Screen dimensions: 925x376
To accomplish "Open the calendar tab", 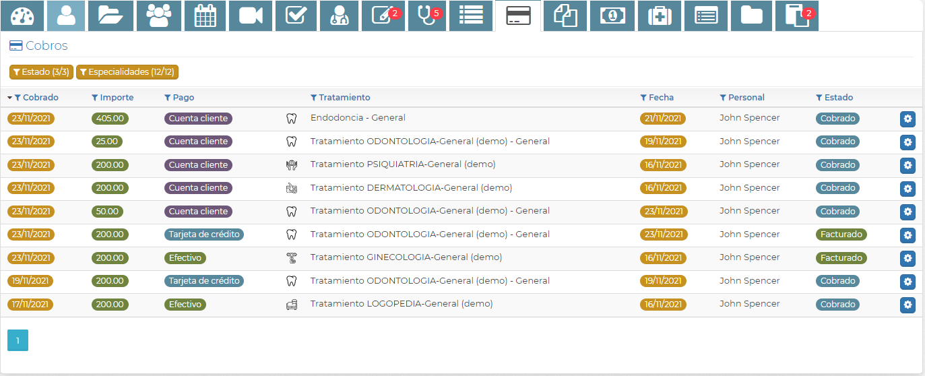I will tap(205, 16).
